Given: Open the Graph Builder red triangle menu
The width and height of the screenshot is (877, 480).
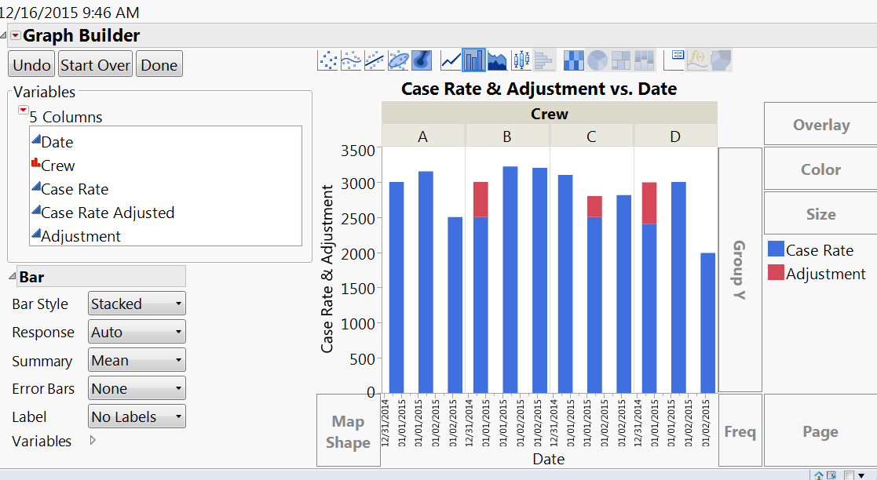Looking at the screenshot, I should pyautogui.click(x=15, y=35).
